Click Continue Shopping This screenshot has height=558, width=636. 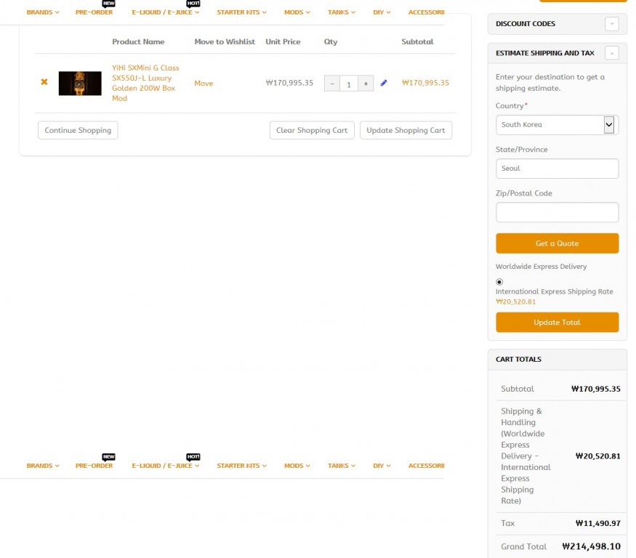(x=78, y=130)
